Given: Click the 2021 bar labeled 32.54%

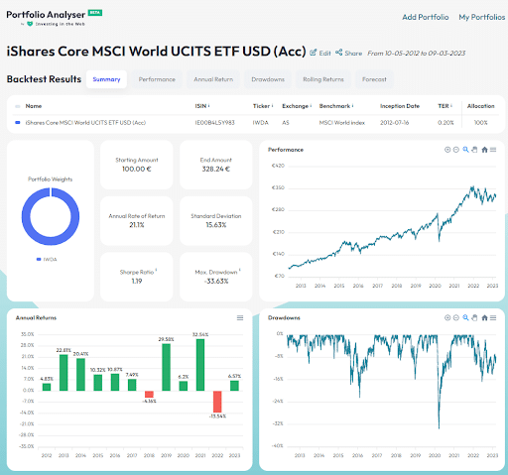Looking at the screenshot, I should click(200, 365).
